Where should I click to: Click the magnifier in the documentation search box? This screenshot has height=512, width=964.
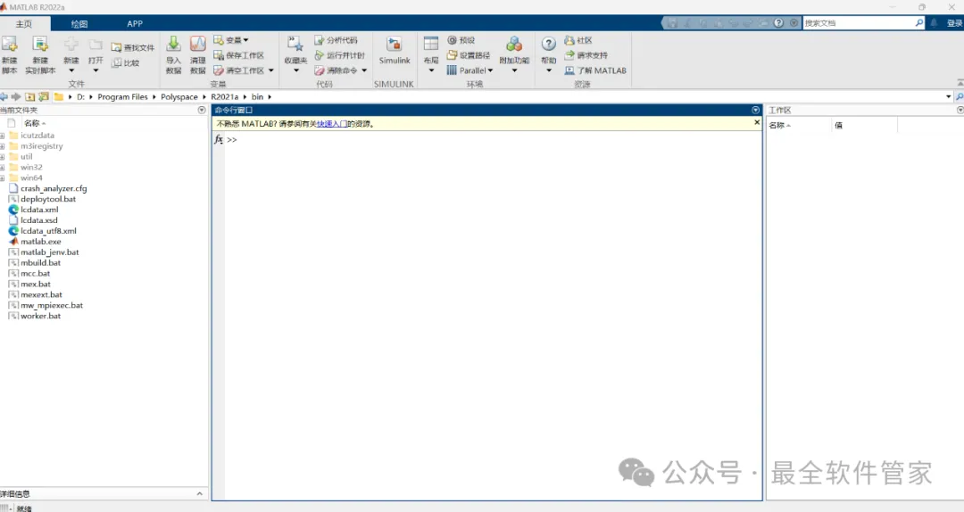coord(919,22)
